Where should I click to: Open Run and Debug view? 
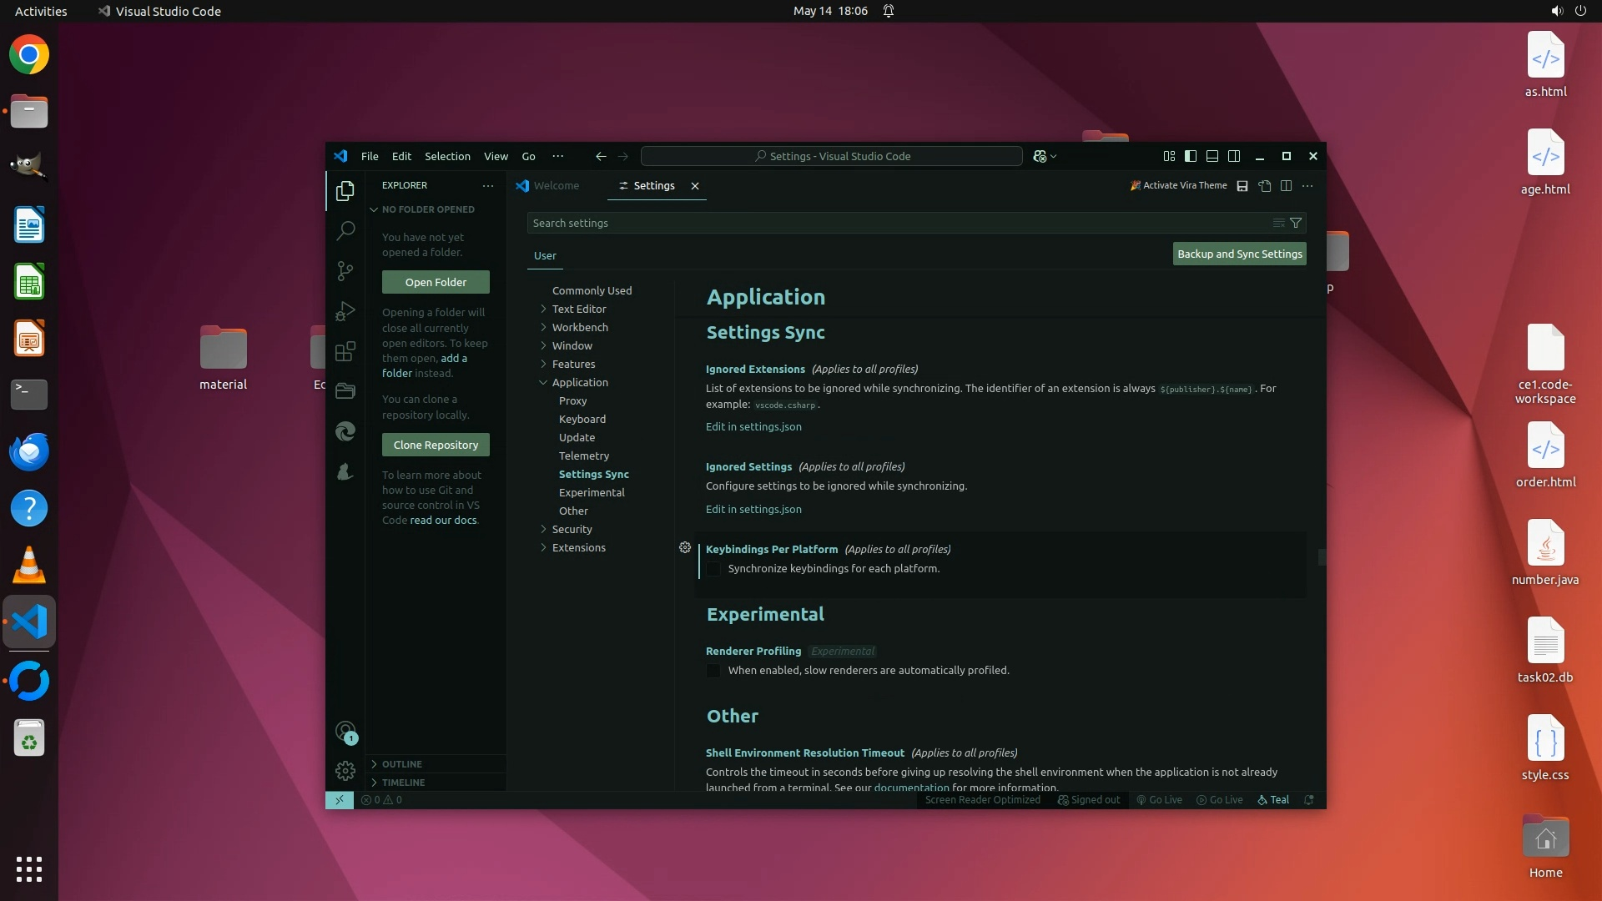coord(345,311)
